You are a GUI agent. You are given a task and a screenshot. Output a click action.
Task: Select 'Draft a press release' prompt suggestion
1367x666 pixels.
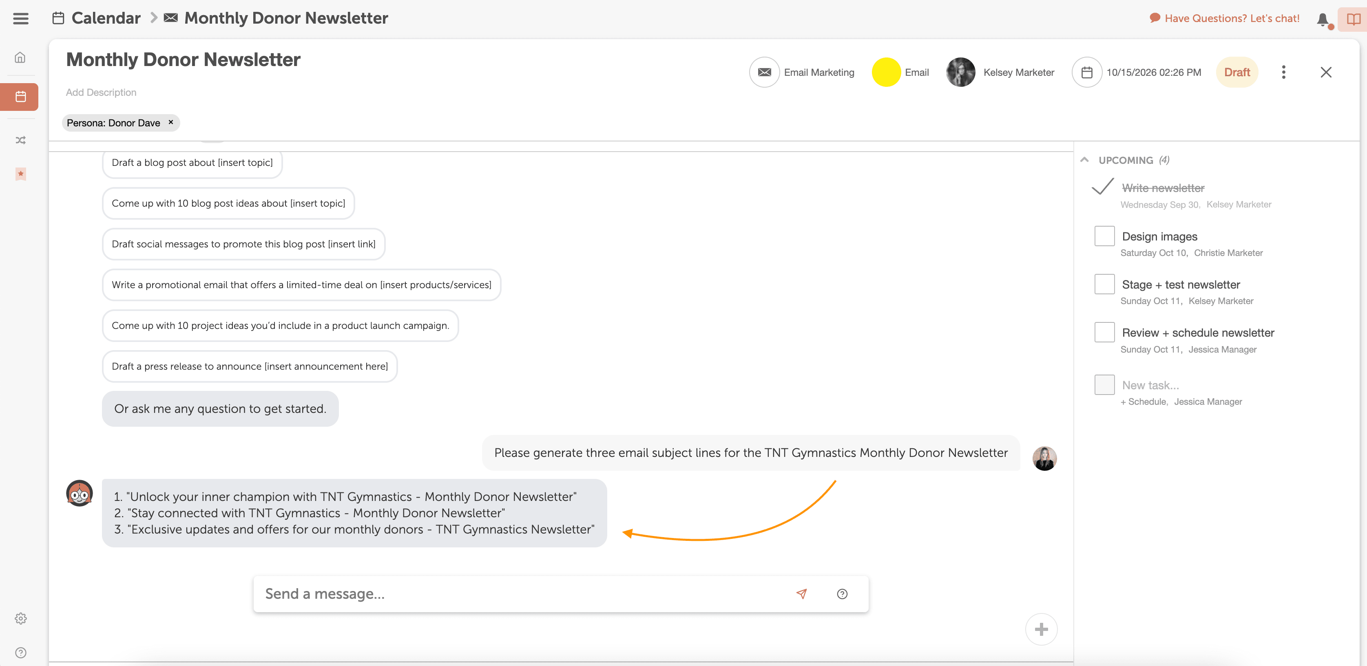[250, 366]
